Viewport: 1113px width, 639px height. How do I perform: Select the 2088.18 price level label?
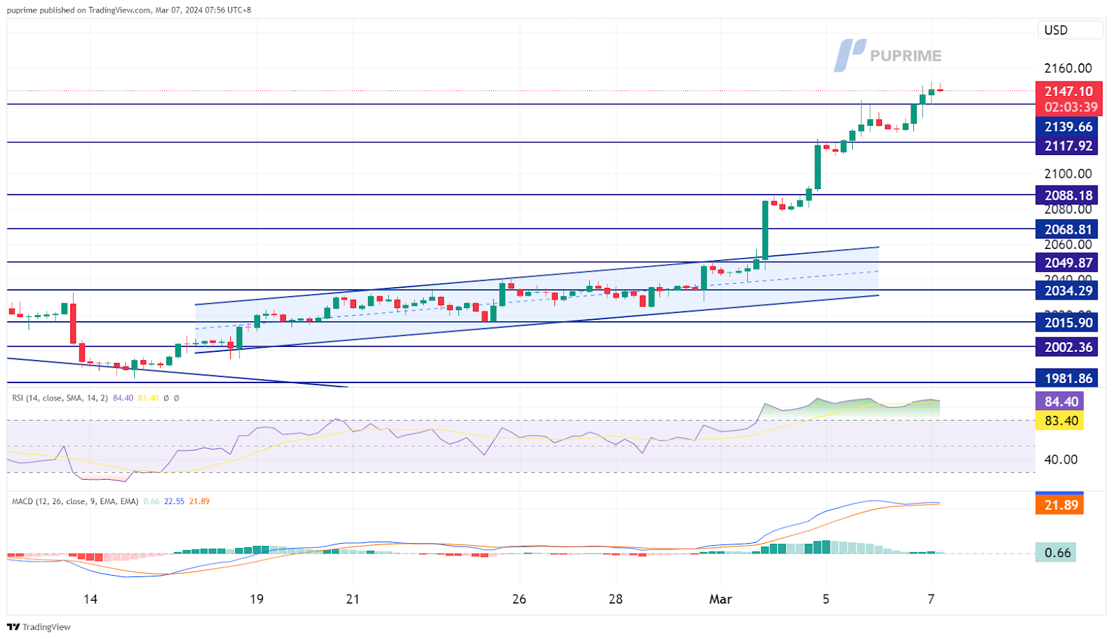[1066, 195]
